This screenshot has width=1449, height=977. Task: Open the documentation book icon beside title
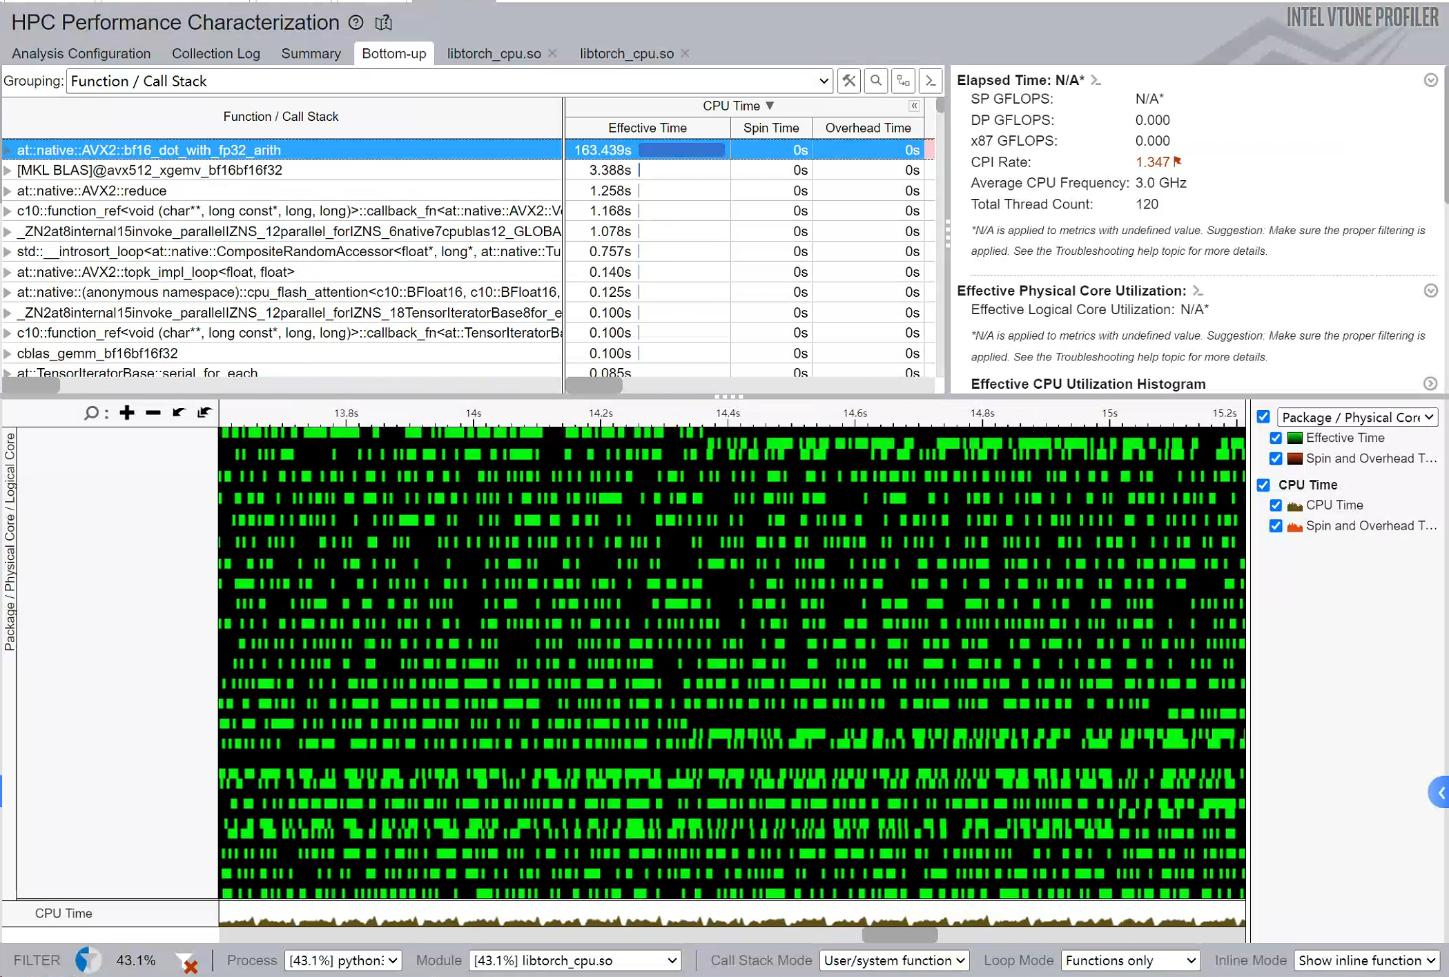[384, 22]
